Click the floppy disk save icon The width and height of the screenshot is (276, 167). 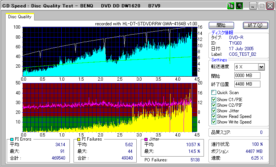240,6
